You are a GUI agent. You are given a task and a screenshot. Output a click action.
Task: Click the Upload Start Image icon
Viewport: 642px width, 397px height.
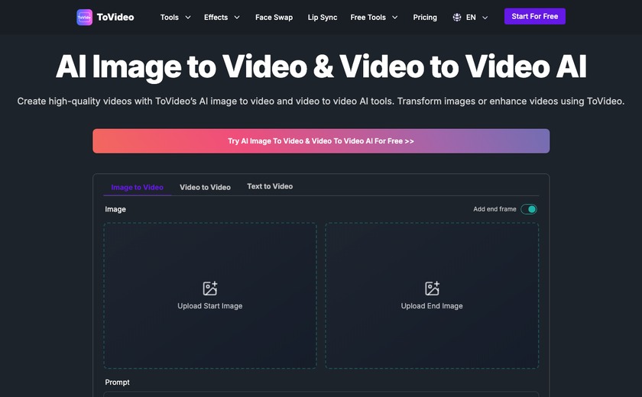click(x=210, y=289)
